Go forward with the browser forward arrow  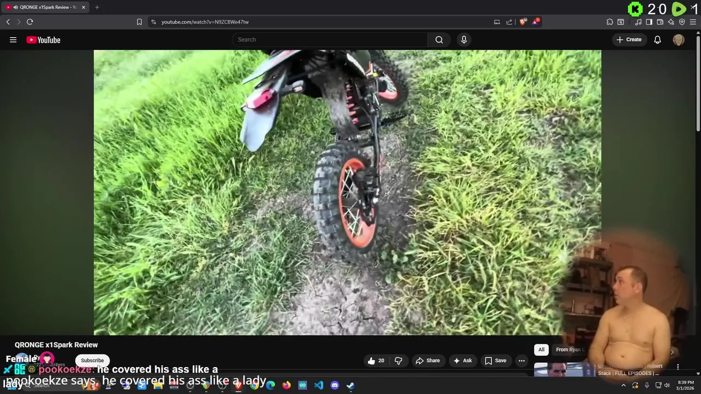click(19, 22)
